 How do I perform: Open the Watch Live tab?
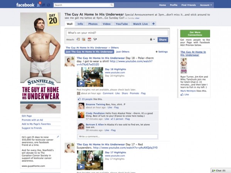pos(140,24)
